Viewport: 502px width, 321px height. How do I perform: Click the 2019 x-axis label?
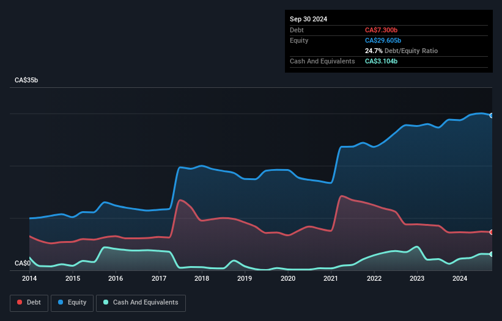[245, 278]
